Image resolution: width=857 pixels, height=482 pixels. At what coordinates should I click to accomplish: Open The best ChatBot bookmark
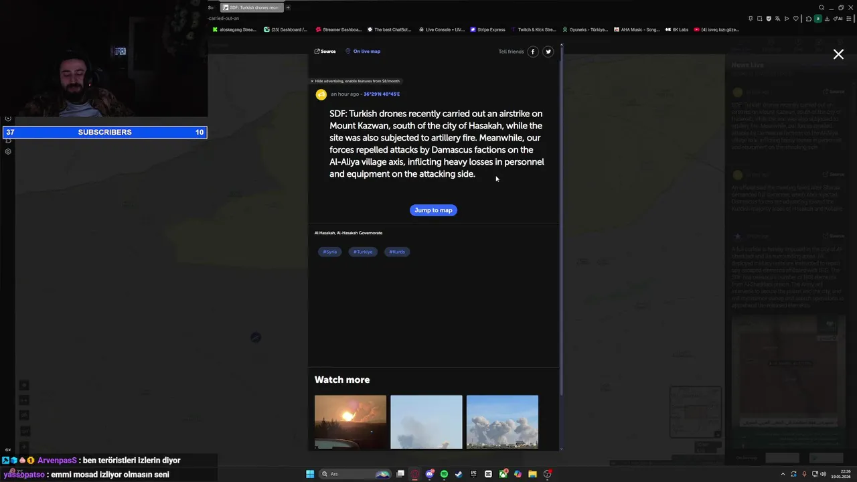coord(389,29)
